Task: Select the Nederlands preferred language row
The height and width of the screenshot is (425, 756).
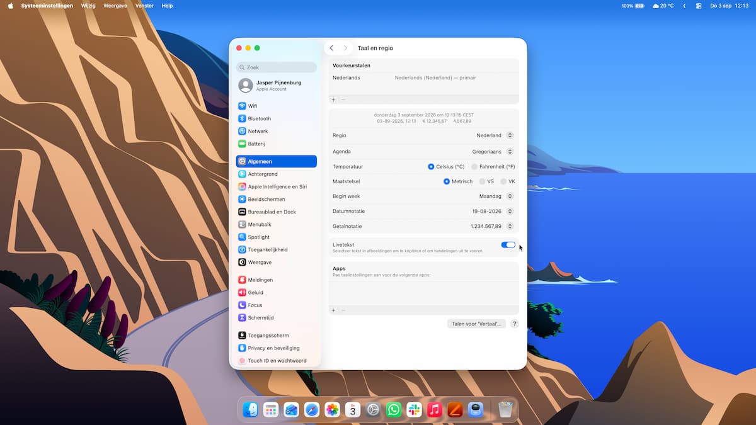Action: click(424, 78)
